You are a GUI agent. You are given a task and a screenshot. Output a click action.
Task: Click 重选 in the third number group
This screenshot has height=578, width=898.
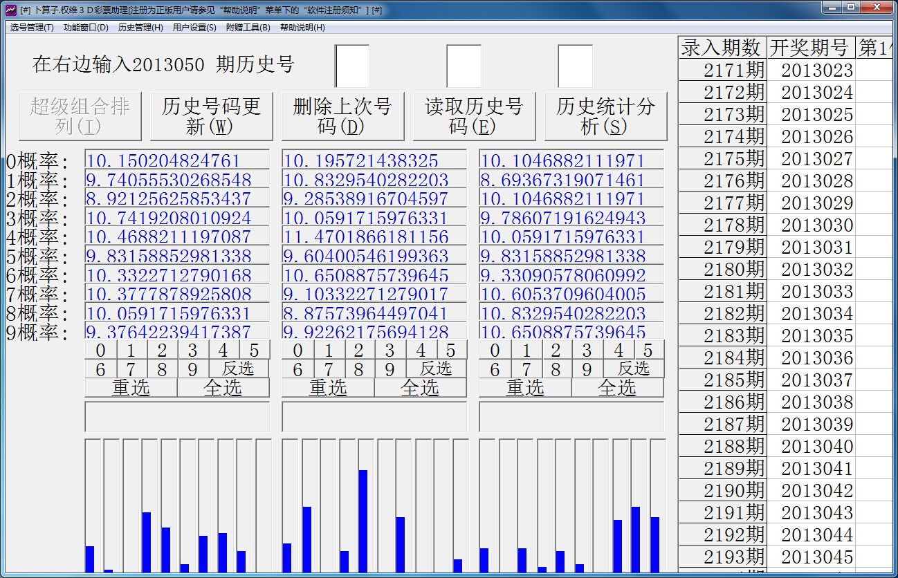(525, 387)
